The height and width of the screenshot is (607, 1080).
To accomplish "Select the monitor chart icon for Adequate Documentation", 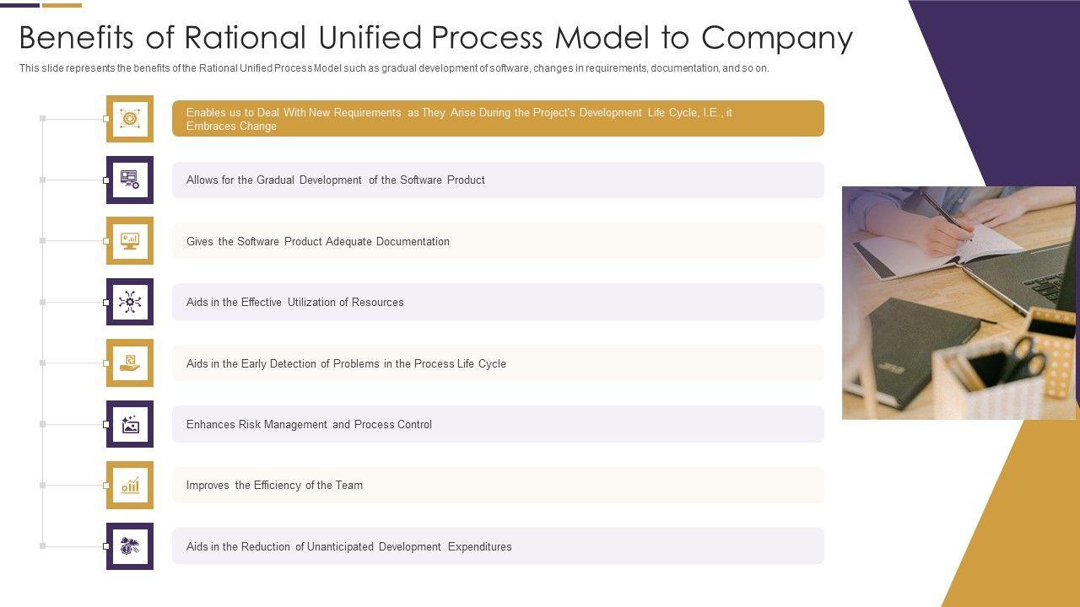I will coord(130,241).
